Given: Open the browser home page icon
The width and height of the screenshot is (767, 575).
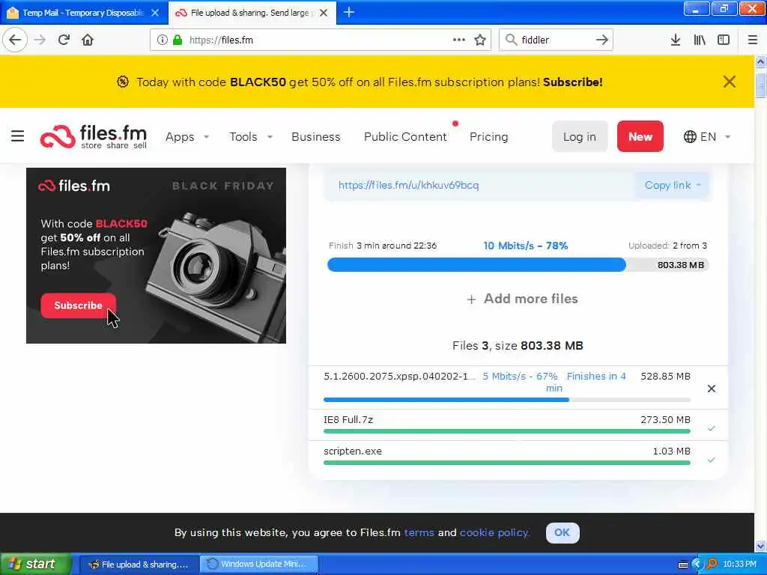Looking at the screenshot, I should (x=88, y=40).
